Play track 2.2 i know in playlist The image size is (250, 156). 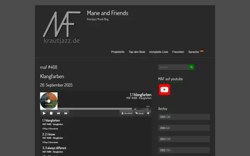point(49,134)
